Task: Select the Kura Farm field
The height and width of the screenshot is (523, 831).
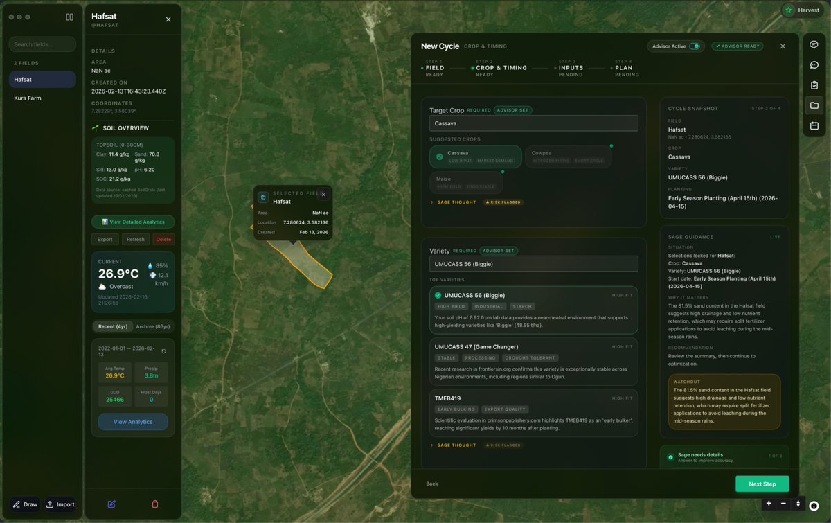Action: pos(42,98)
